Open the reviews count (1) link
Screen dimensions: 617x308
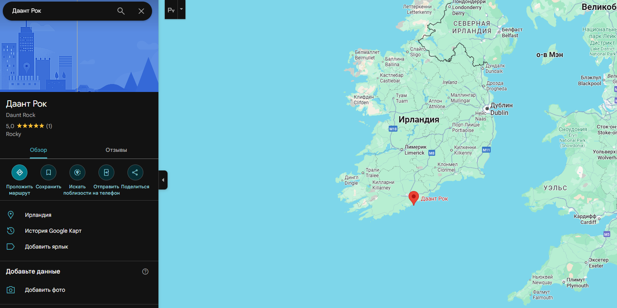point(49,126)
